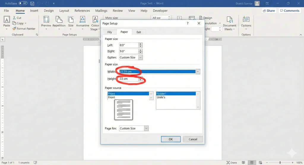Close the Page Setup dialog
The width and height of the screenshot is (304, 165).
pos(199,23)
